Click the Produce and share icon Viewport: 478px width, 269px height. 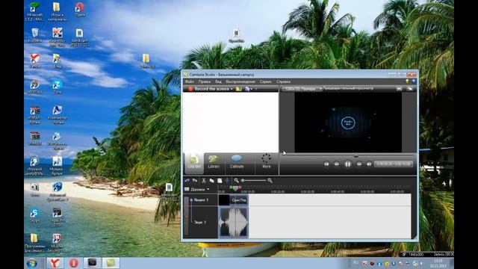click(247, 89)
